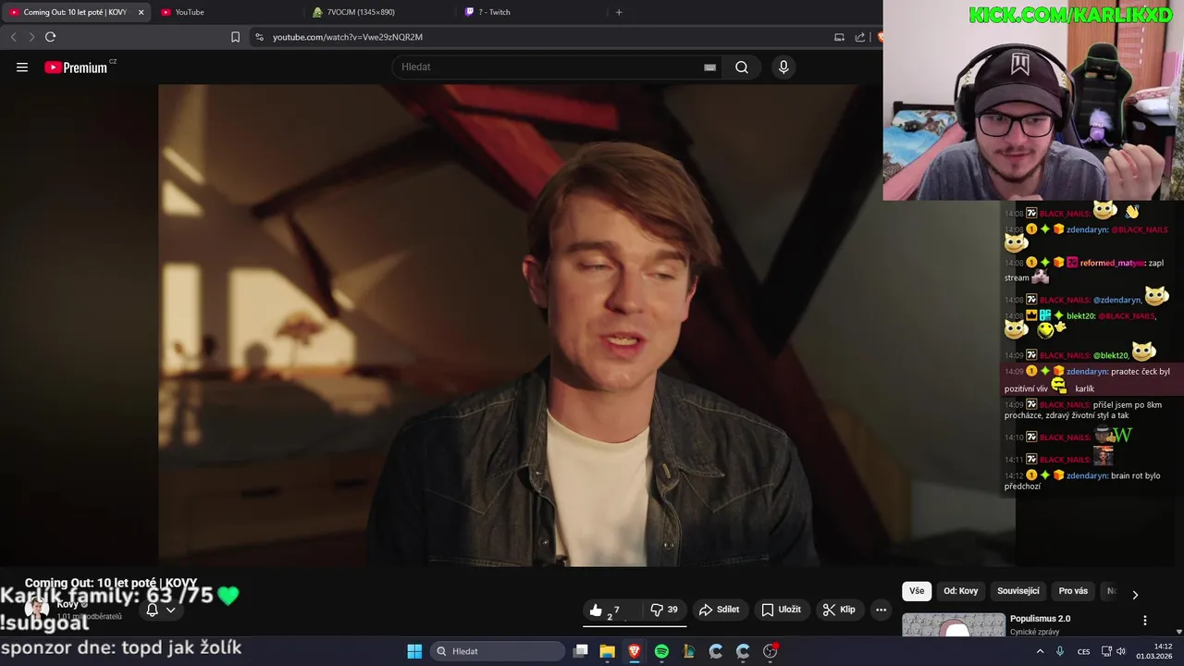Switch to the YouTube browser tab
The width and height of the screenshot is (1184, 666).
pos(228,12)
